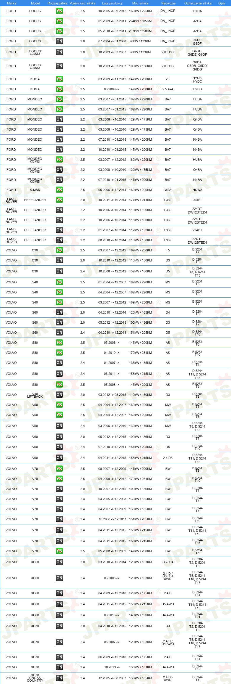Click the PB icon in the Ford S-MAX row
This screenshot has height=684, width=231.
click(59, 190)
